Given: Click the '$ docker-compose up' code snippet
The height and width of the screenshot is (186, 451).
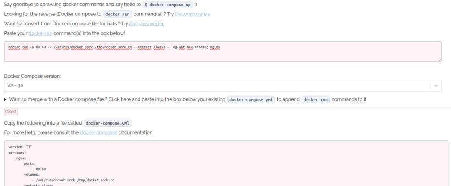Looking at the screenshot, I should [x=167, y=5].
